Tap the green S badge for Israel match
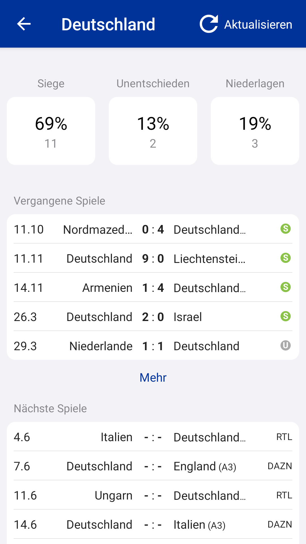 point(286,316)
